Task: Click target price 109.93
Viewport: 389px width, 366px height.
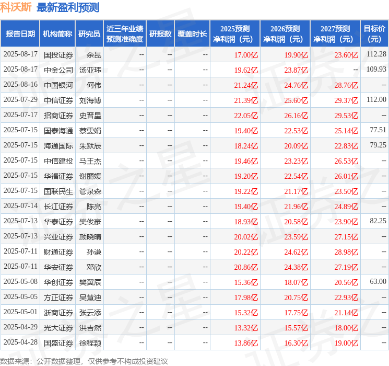Action: 376,69
